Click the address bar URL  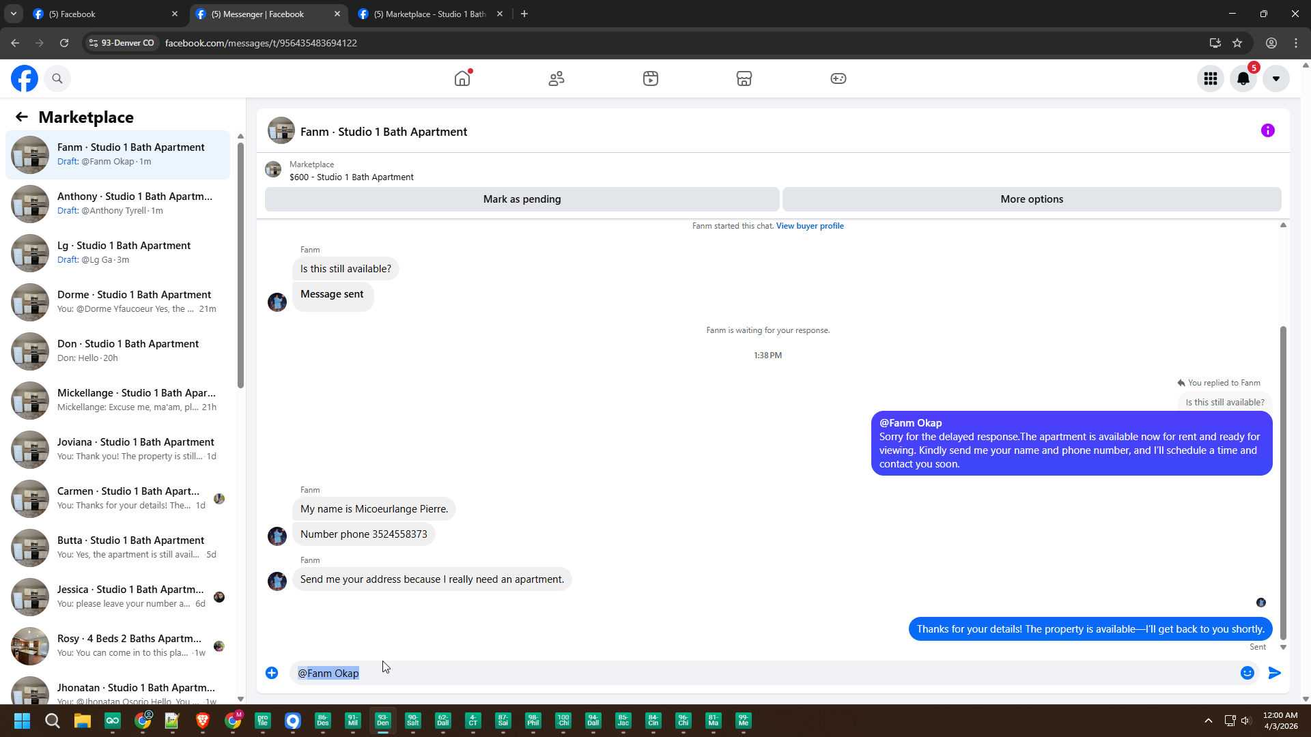point(261,43)
